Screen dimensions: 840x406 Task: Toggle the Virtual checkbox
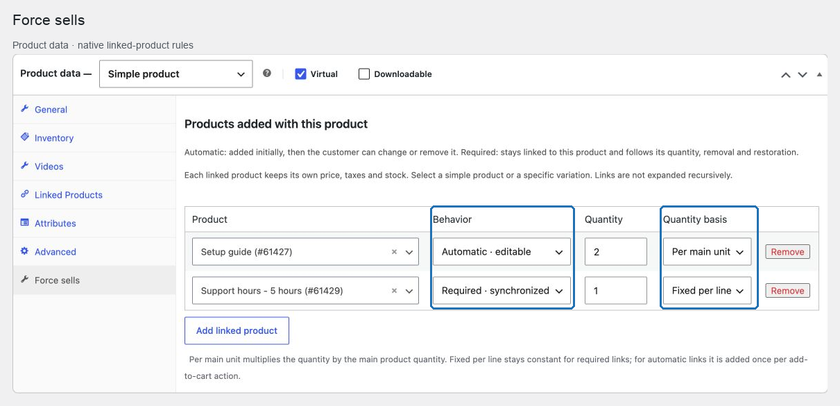coord(301,74)
